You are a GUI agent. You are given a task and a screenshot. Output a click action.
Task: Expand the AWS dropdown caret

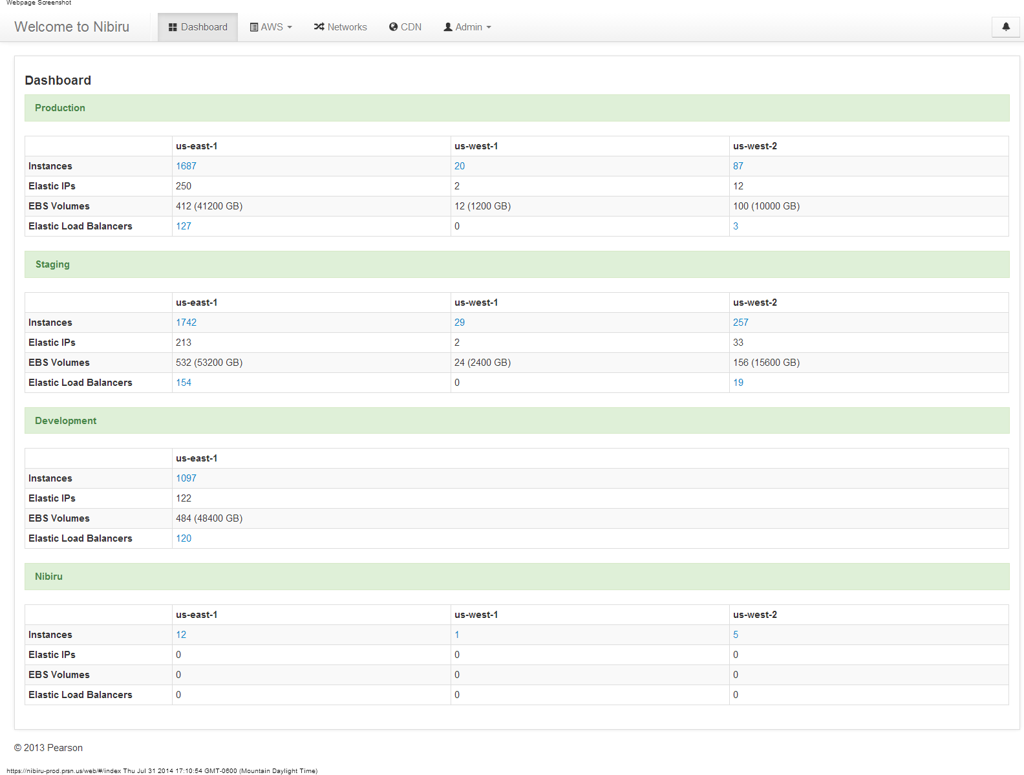[290, 27]
